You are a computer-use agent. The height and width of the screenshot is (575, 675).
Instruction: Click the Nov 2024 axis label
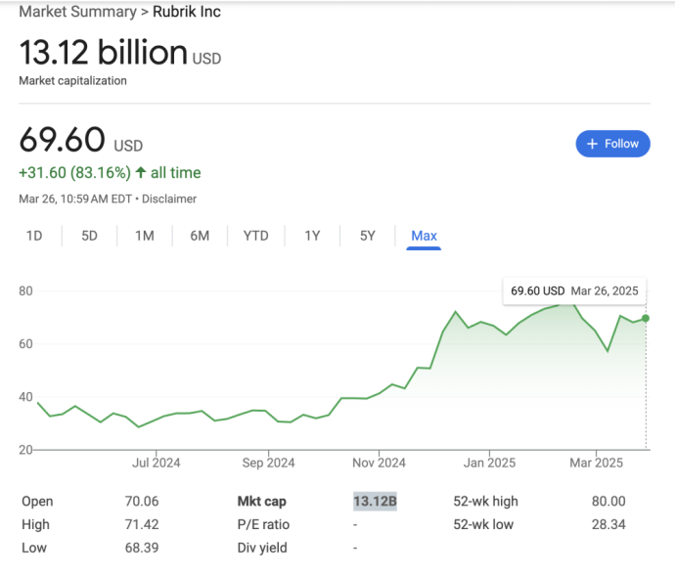[x=379, y=464]
